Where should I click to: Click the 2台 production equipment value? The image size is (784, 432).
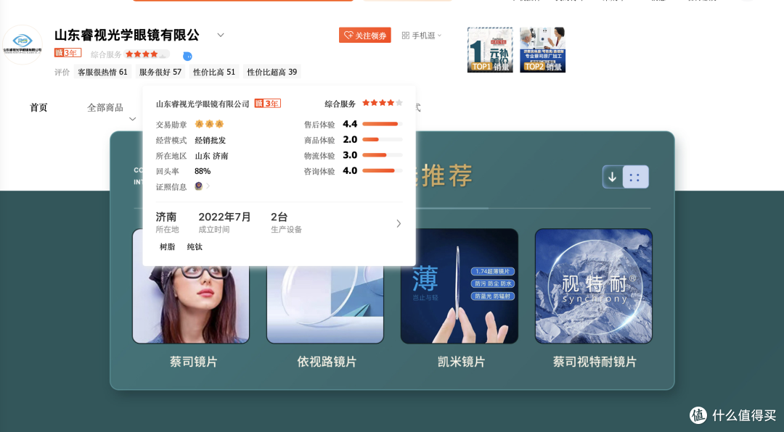[x=279, y=217]
